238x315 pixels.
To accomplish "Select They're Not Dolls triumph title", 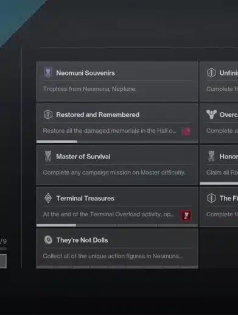I will tap(82, 240).
